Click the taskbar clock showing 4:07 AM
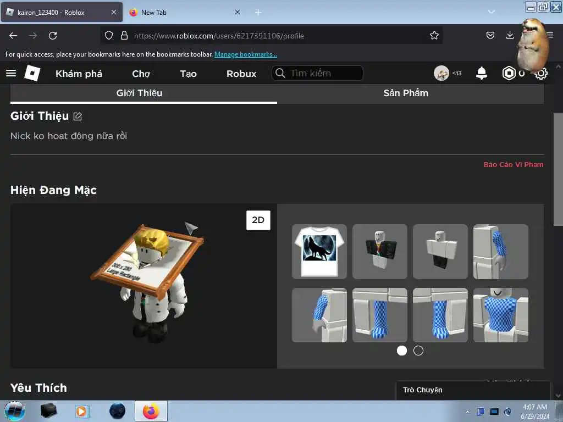 tap(535, 412)
